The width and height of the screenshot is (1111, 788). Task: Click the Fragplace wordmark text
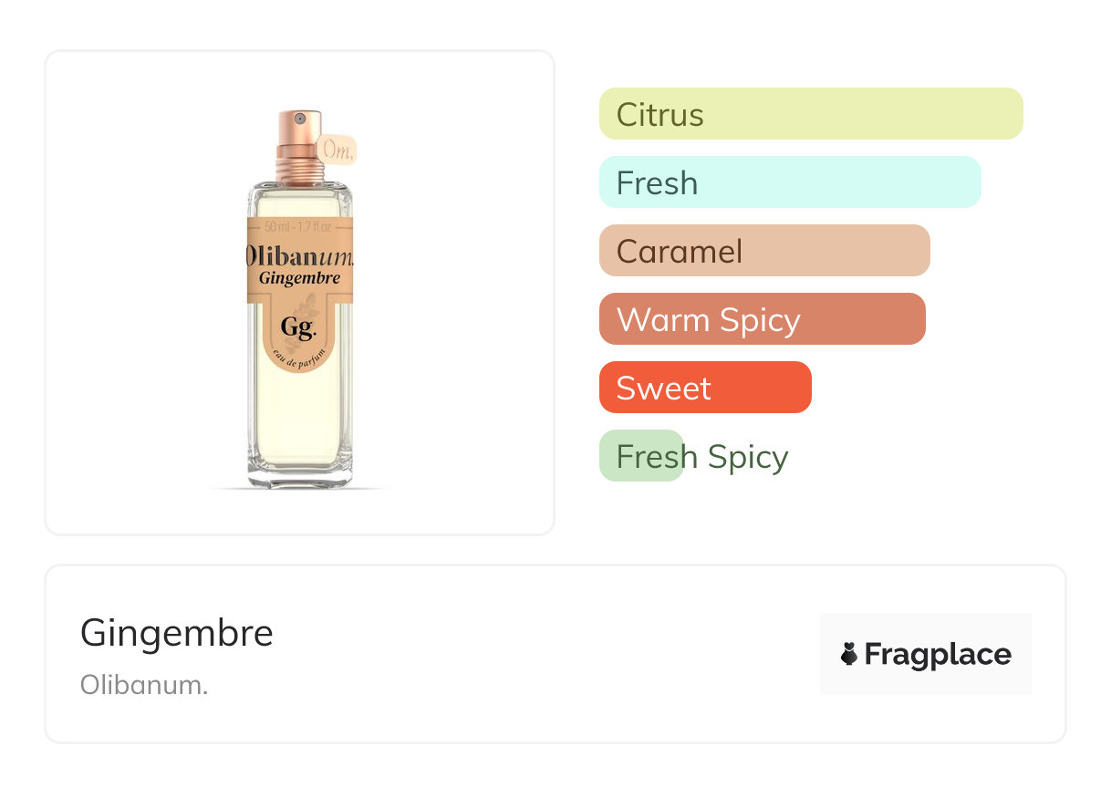point(937,654)
